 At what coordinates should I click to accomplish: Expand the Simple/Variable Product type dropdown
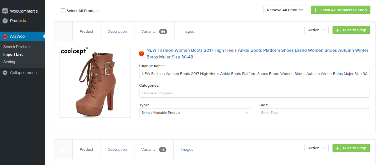click(x=194, y=113)
